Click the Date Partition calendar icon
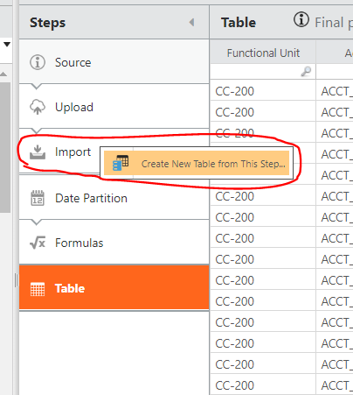The image size is (353, 395). [x=38, y=198]
